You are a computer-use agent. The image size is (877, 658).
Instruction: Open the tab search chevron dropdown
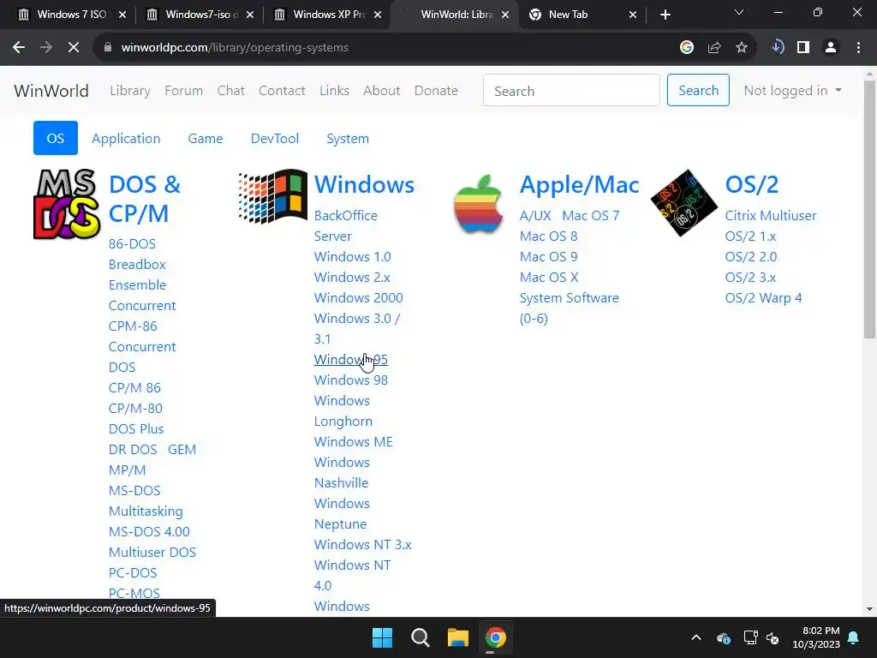coord(739,12)
